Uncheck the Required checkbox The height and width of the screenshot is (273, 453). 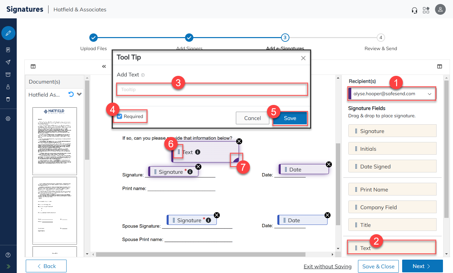tap(119, 117)
